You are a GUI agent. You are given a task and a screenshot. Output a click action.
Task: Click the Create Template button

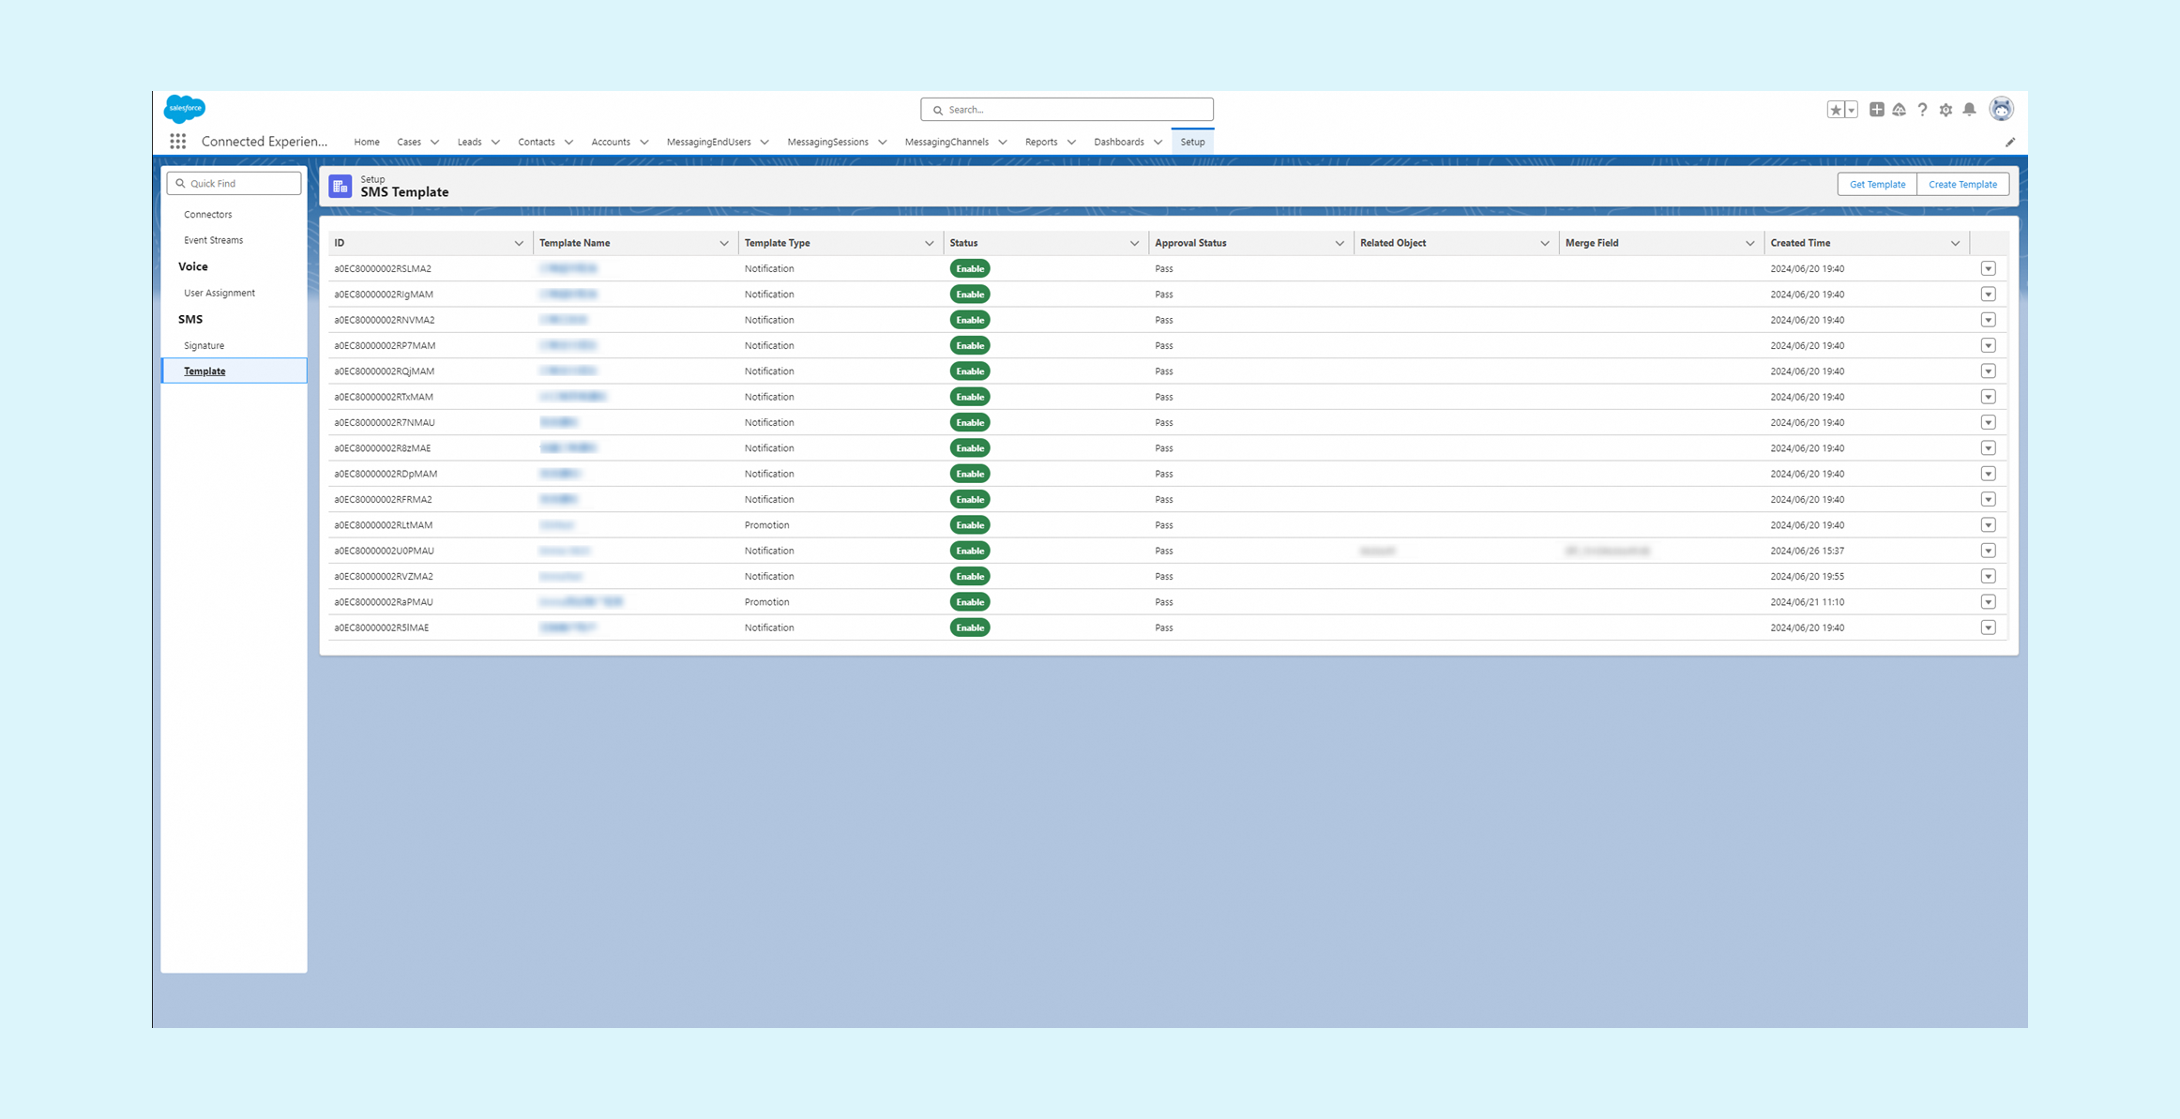(1962, 184)
